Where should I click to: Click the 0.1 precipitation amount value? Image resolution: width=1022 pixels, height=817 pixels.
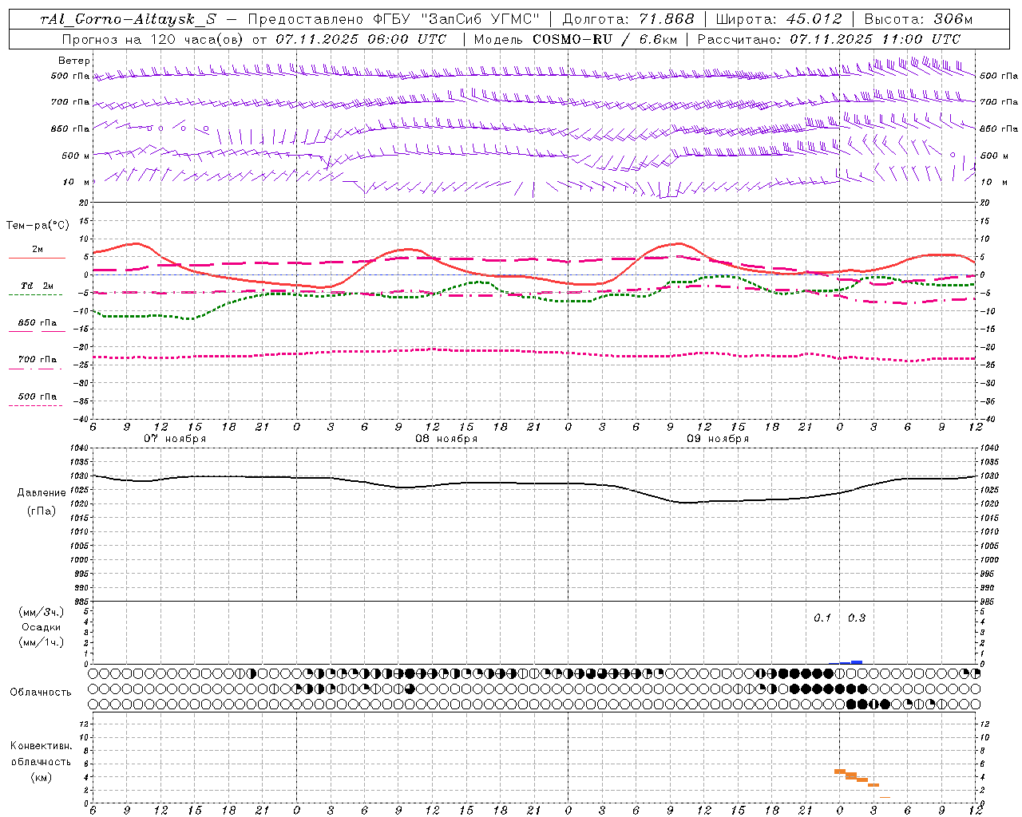822,618
